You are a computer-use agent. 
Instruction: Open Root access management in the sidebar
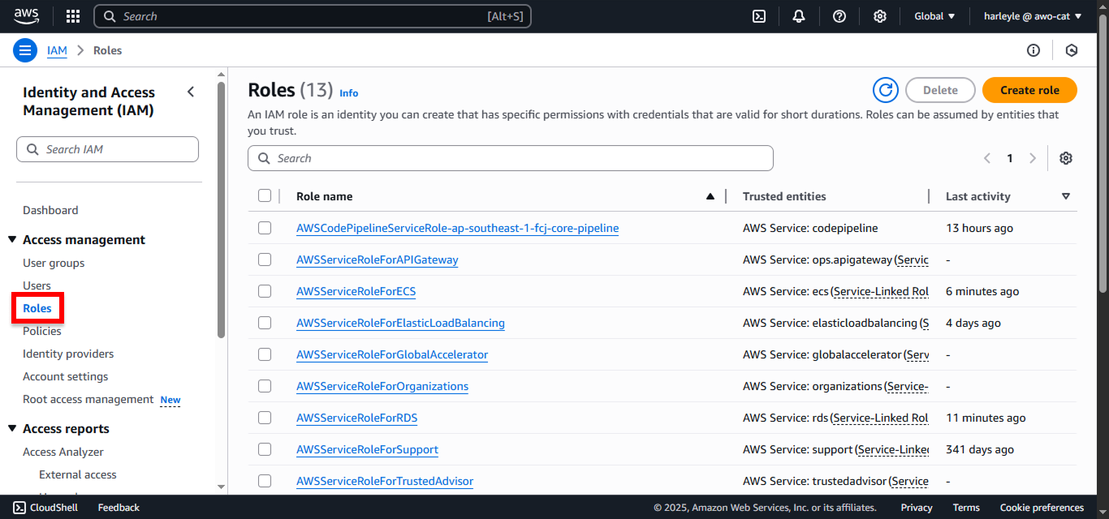[88, 399]
